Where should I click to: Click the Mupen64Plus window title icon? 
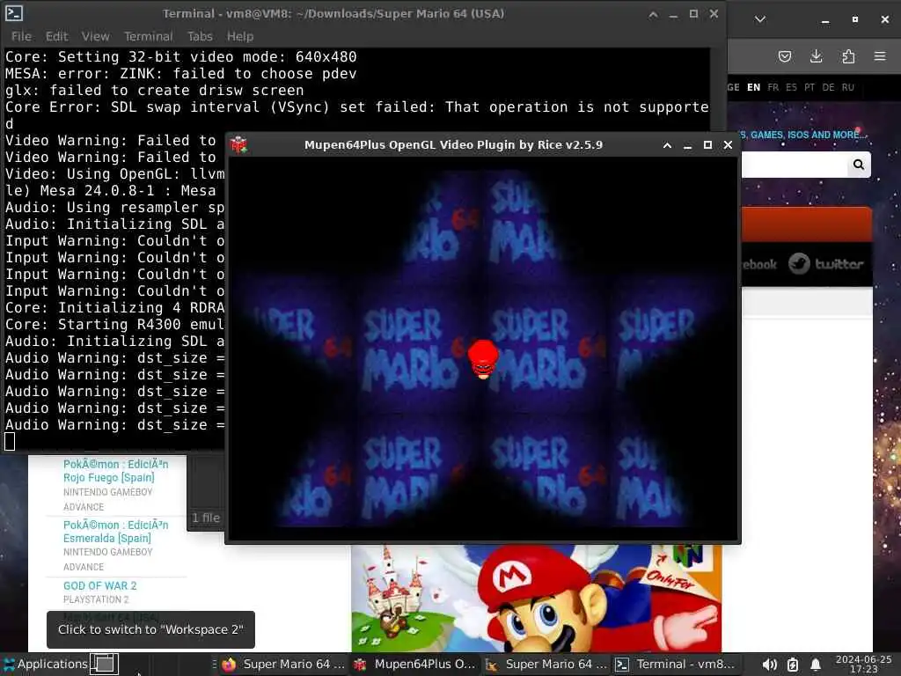coord(239,145)
